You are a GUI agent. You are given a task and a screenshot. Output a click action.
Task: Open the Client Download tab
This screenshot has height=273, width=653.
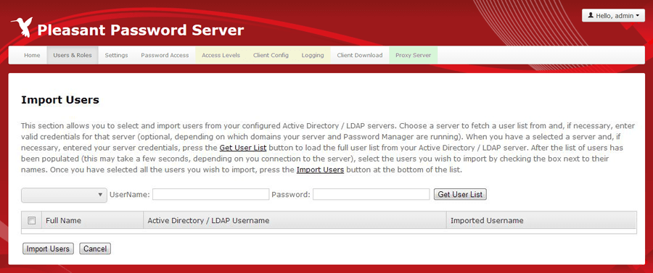(360, 55)
